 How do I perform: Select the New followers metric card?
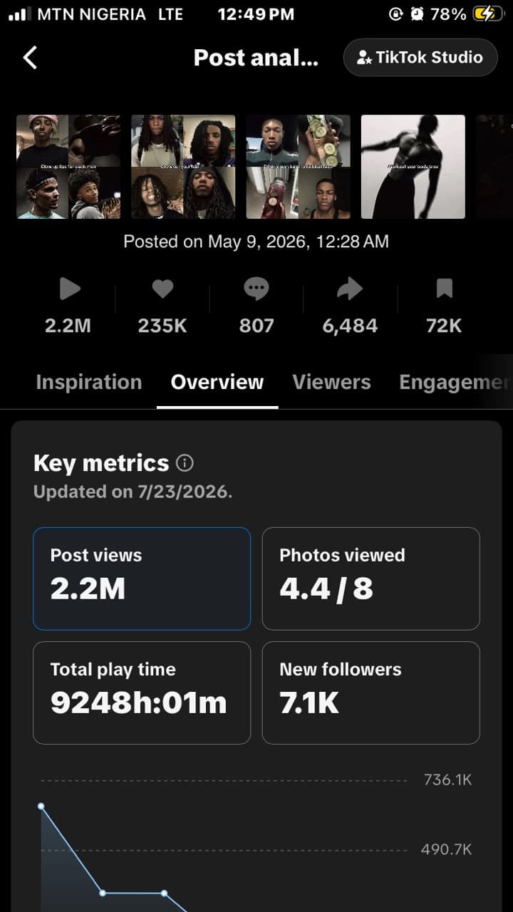(371, 693)
